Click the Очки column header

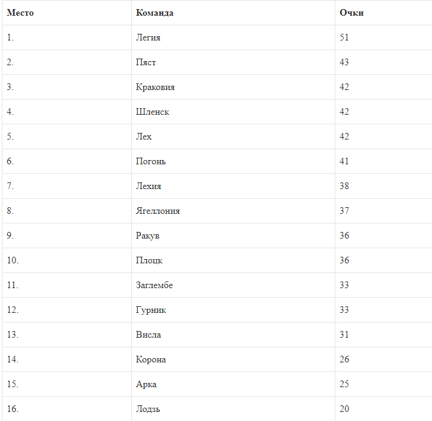click(352, 13)
